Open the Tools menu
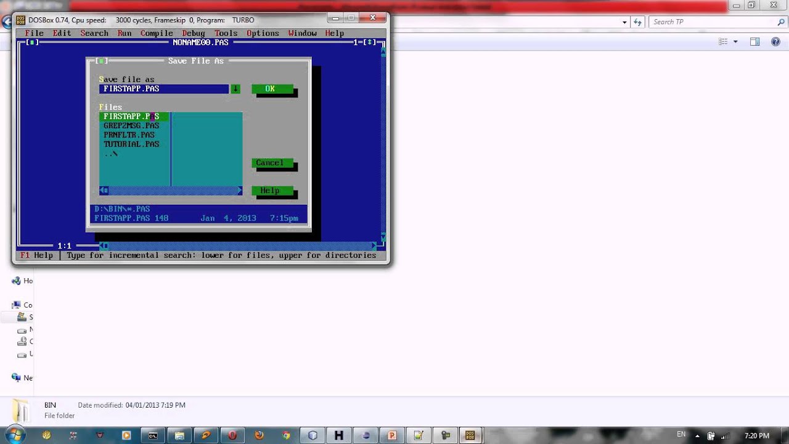This screenshot has height=444, width=789. click(x=226, y=33)
